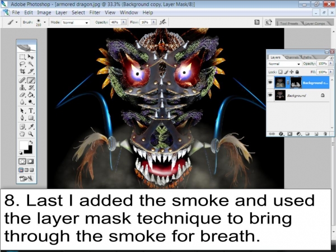Swap foreground and background colors
Image resolution: width=336 pixels, height=252 pixels.
click(31, 142)
